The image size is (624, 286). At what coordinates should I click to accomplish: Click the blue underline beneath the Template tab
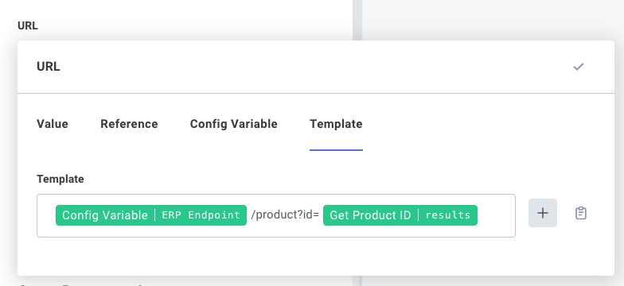[x=336, y=150]
